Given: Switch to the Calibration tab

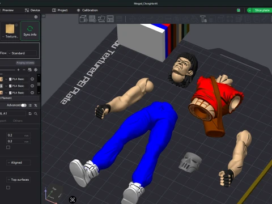Looking at the screenshot, I should pyautogui.click(x=87, y=10).
